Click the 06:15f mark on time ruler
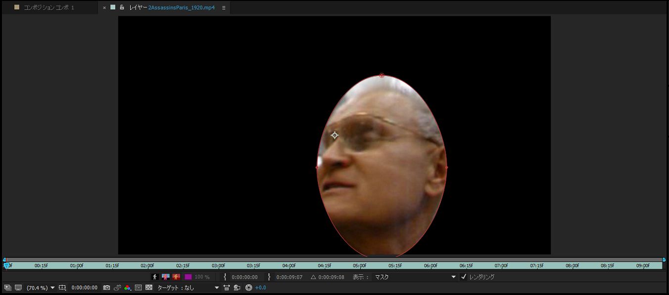Screen dimensions: 669x295 click(466, 265)
